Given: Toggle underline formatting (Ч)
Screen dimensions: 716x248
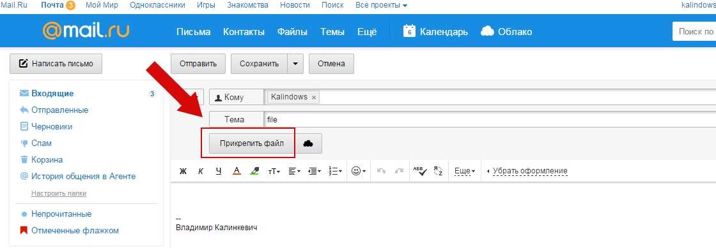Looking at the screenshot, I should (x=218, y=171).
